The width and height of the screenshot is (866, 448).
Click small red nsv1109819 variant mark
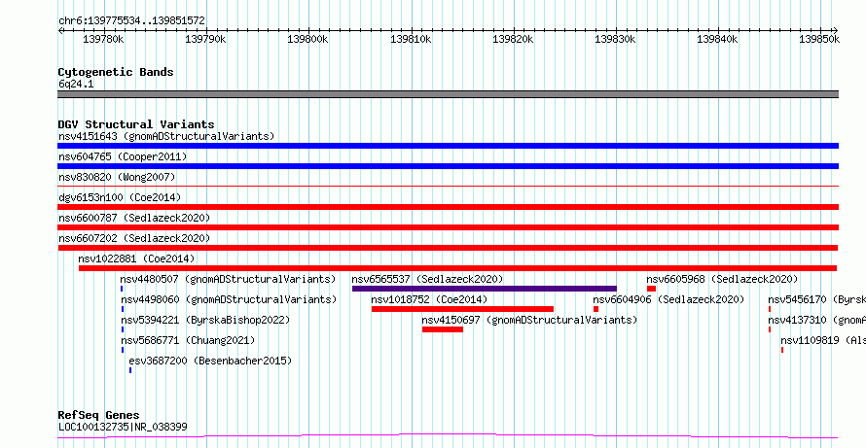[x=782, y=350]
